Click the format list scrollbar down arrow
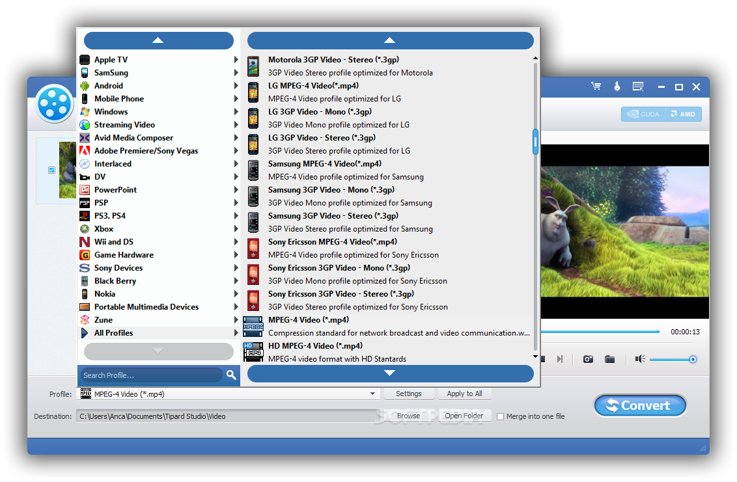The image size is (737, 482). click(535, 356)
